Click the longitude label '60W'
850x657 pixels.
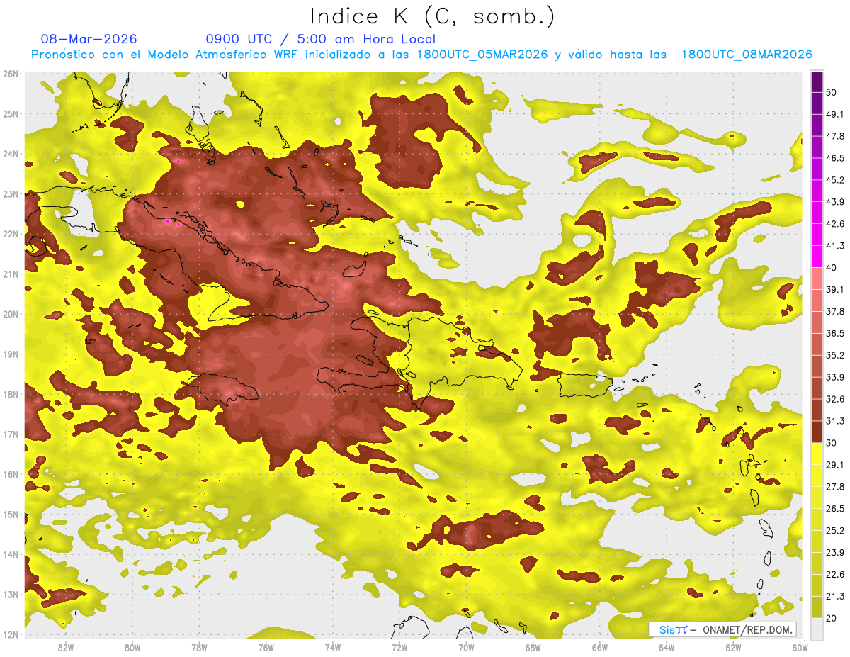click(800, 647)
